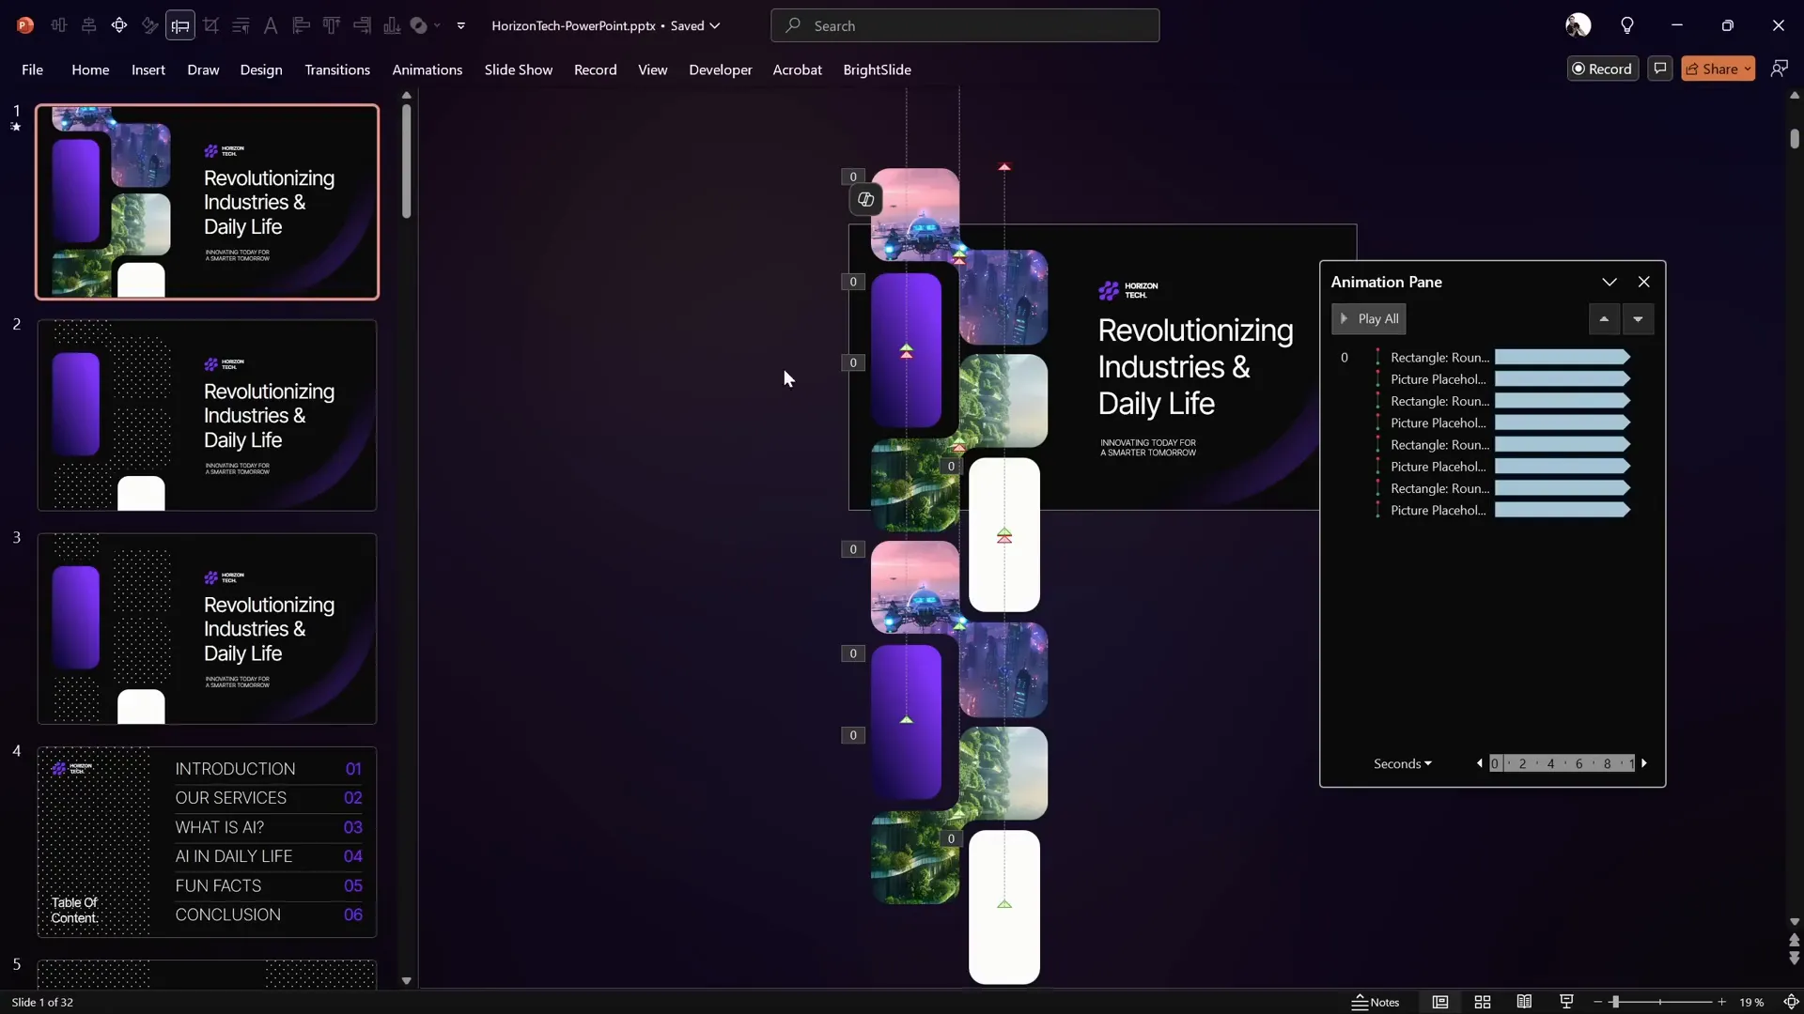Open Search box at the top
This screenshot has height=1014, width=1804.
coord(966,25)
